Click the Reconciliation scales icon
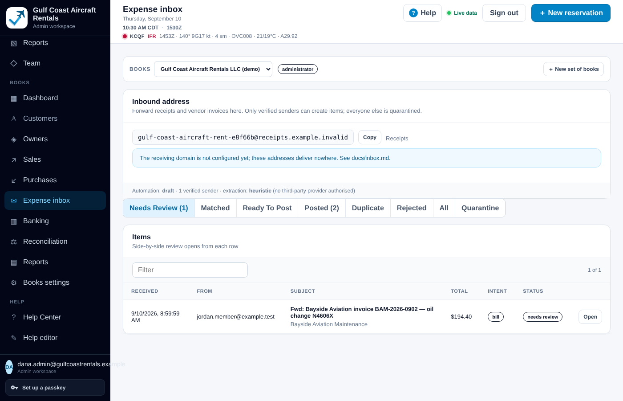Viewport: 623px width, 401px height. [x=14, y=242]
